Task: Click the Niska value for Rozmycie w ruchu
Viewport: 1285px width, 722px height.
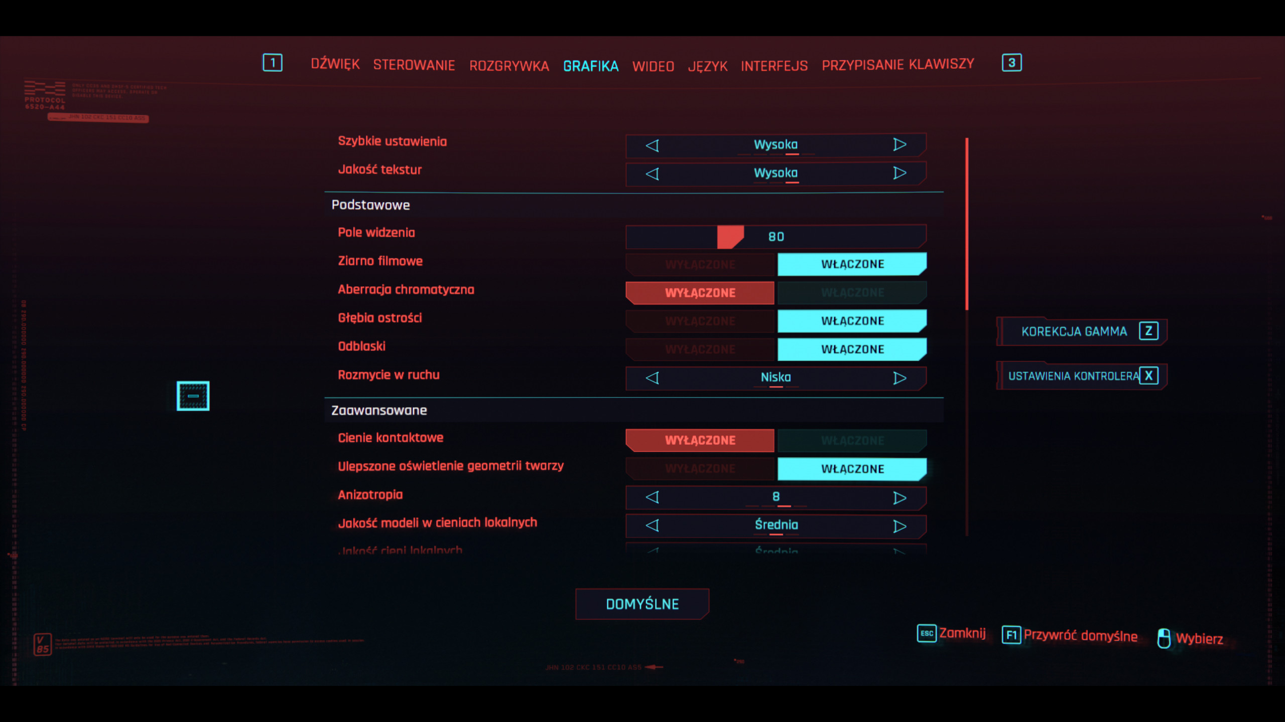Action: point(776,378)
